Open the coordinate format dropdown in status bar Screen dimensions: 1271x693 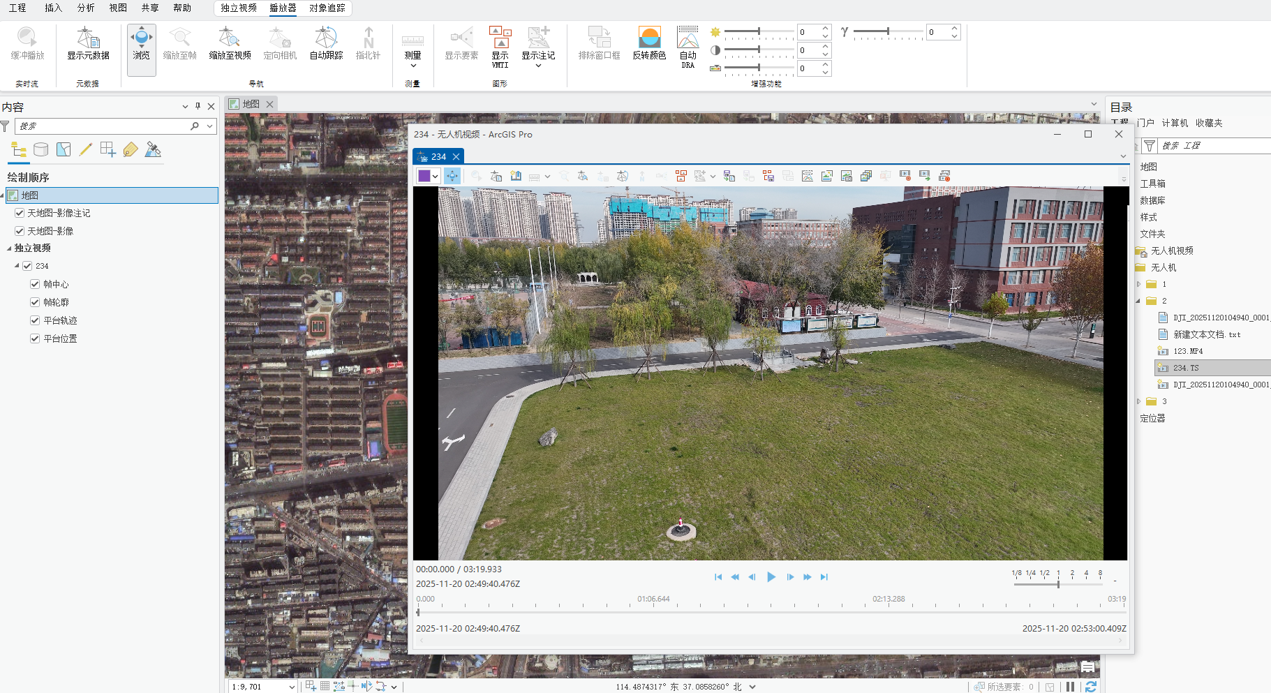[x=752, y=687]
